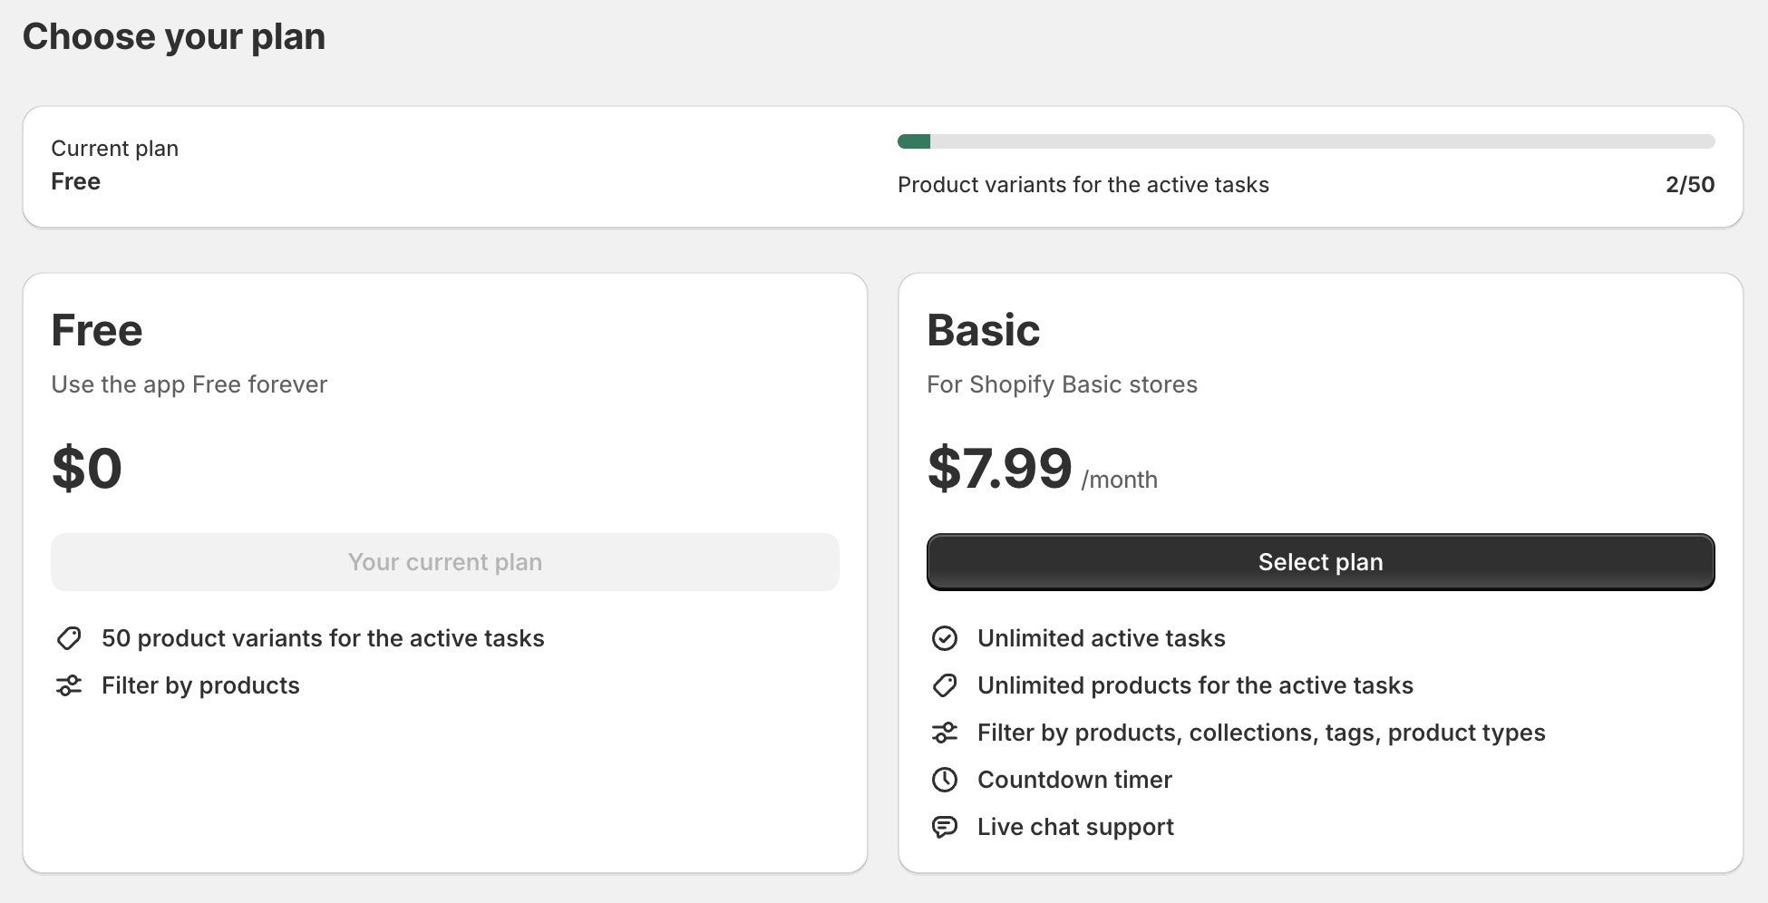Click the tag icon for Unlimited products
1768x903 pixels.
[x=945, y=685]
